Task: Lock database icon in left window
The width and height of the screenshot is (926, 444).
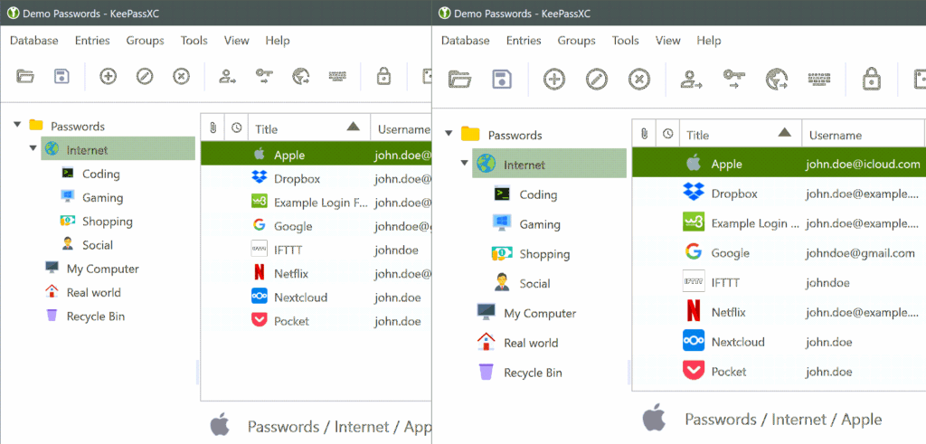Action: tap(383, 76)
